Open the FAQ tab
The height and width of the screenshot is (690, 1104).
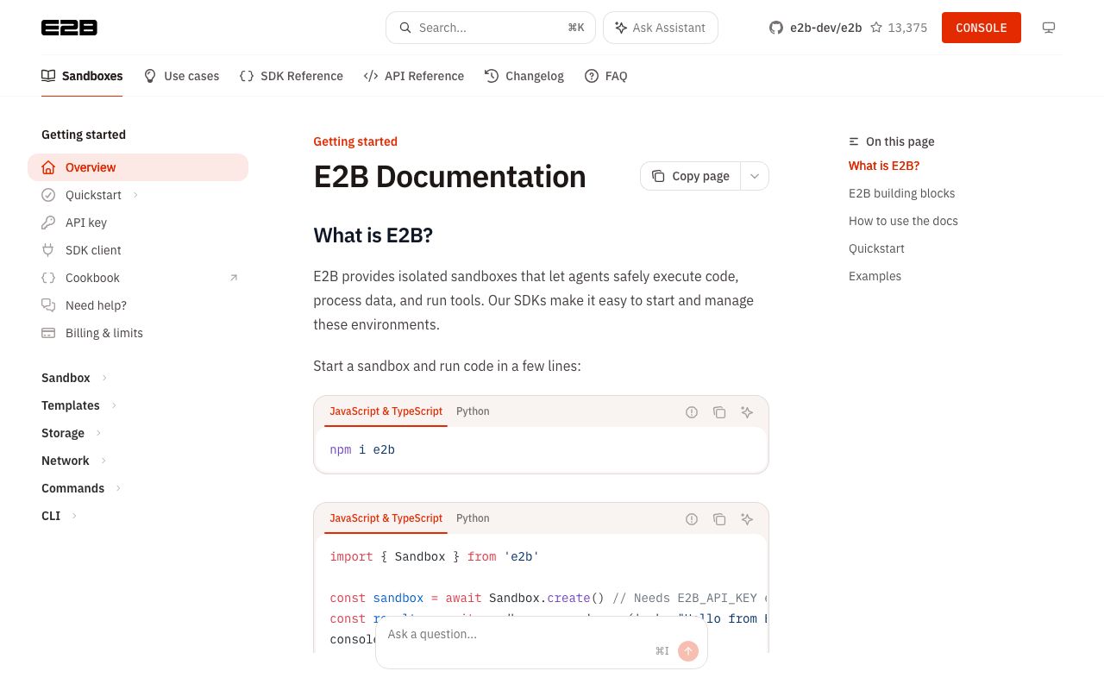606,76
